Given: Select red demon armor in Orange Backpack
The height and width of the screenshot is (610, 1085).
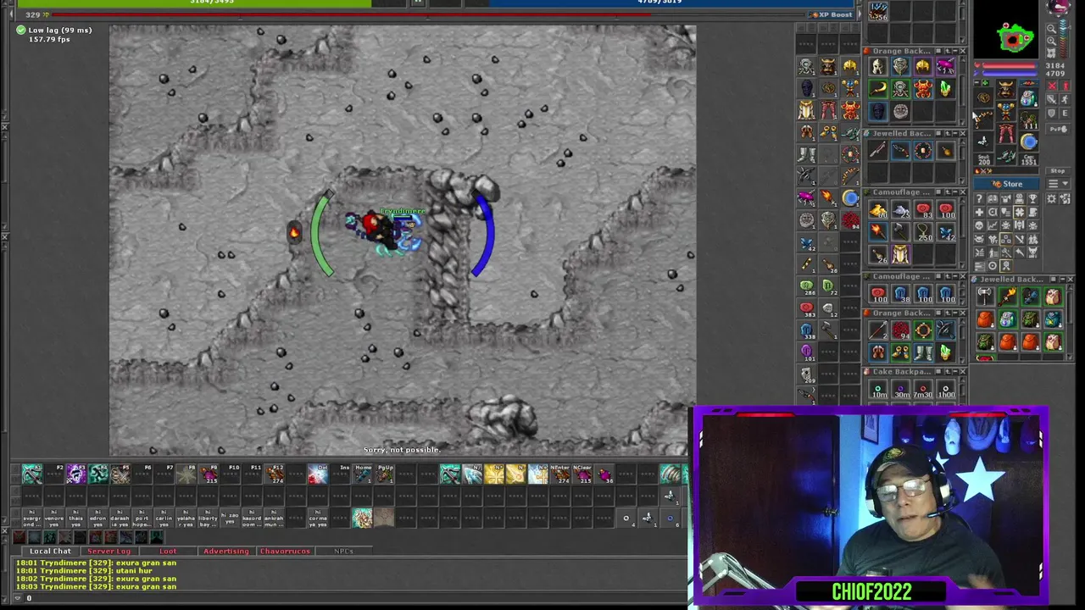Looking at the screenshot, I should click(x=922, y=89).
